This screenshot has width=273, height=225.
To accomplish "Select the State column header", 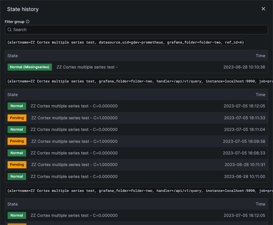I will click(12, 55).
